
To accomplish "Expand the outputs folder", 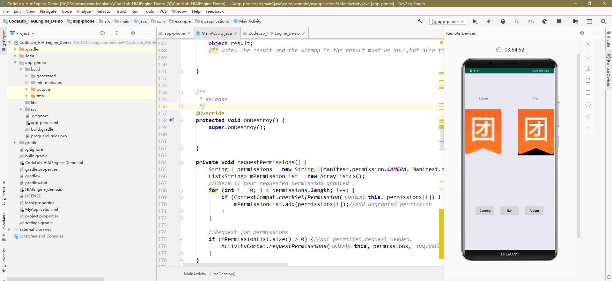I will point(26,89).
